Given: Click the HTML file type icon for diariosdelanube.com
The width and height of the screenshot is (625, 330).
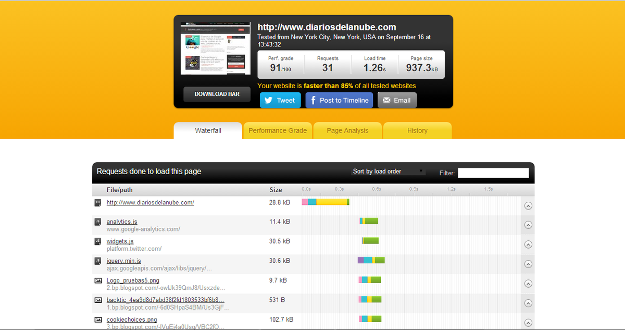Looking at the screenshot, I should (97, 202).
